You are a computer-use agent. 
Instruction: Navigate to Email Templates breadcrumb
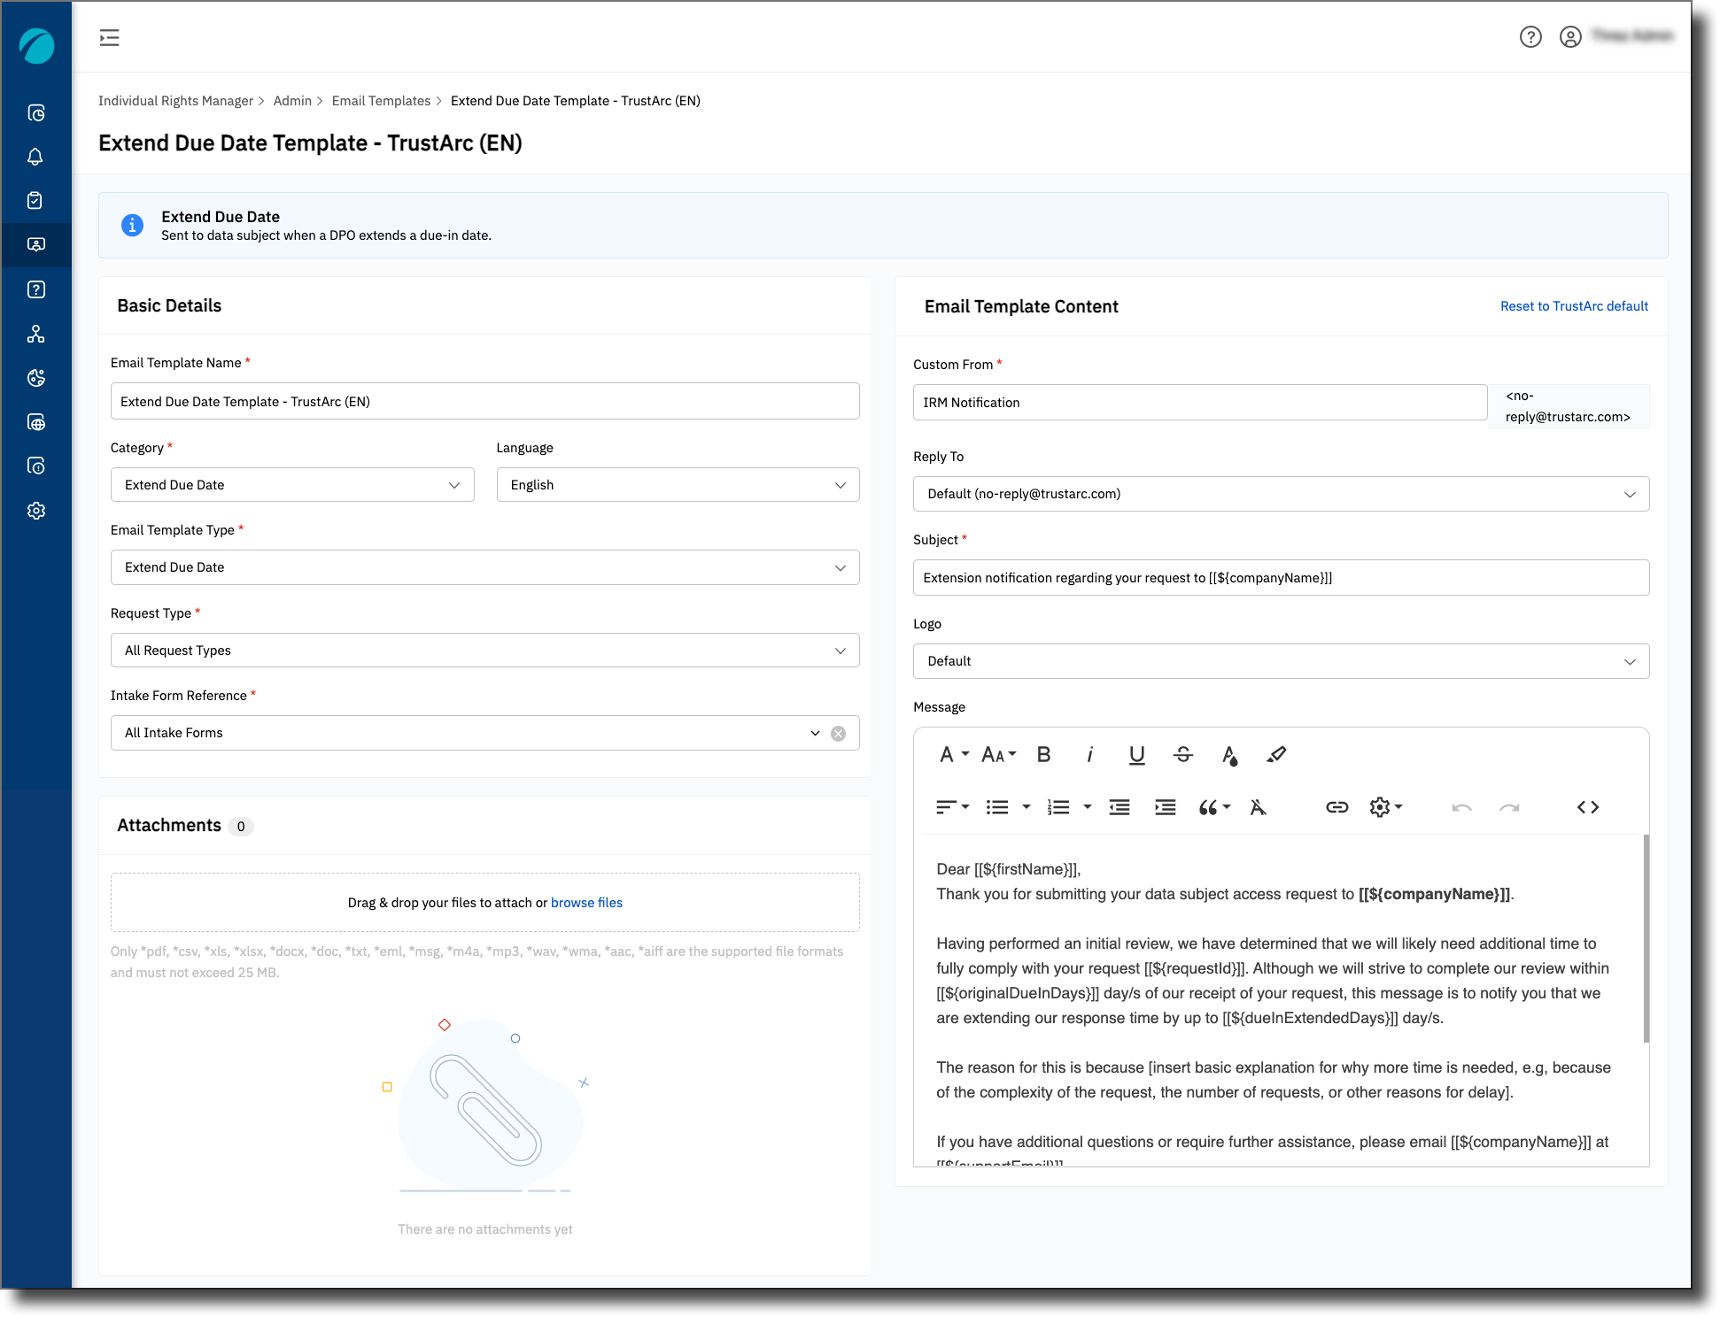tap(382, 100)
